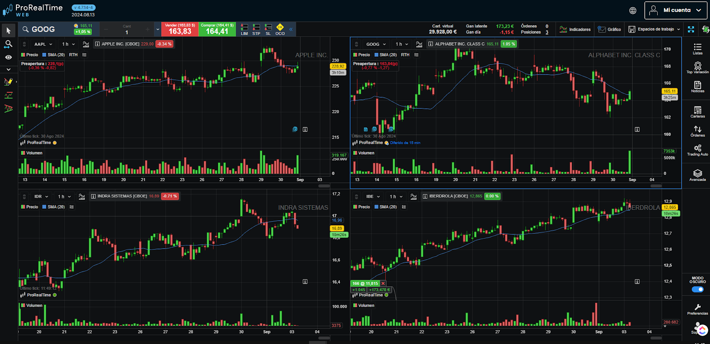Expand Espacios de trabajo dropdown
Viewport: 710px width, 344px height.
(655, 29)
